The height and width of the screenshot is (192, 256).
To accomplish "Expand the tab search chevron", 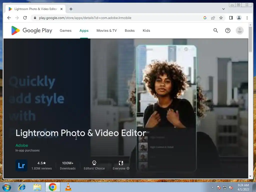I will coord(223,9).
